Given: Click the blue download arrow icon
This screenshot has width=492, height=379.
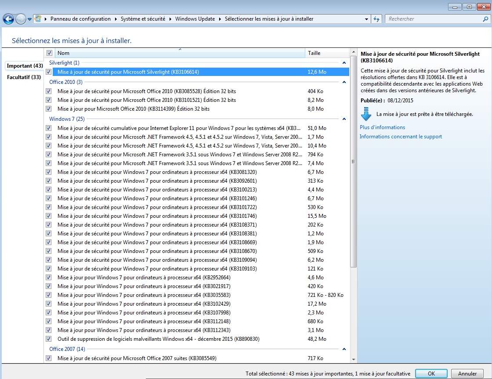Looking at the screenshot, I should pos(366,114).
